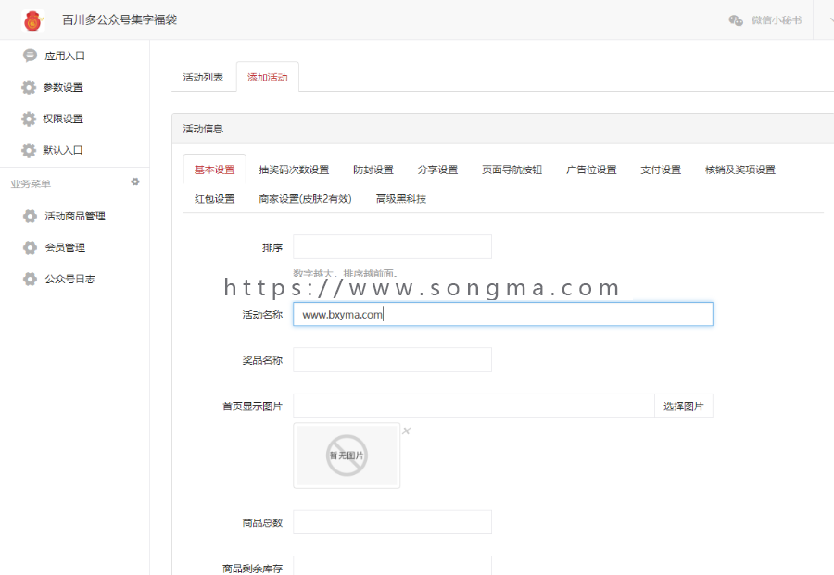Click the gear icon beside 活动商品管理
The image size is (834, 575).
tap(30, 216)
